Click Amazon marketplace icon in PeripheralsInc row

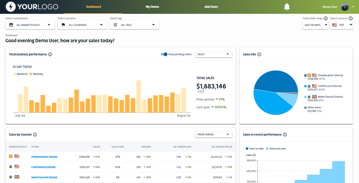[11, 157]
